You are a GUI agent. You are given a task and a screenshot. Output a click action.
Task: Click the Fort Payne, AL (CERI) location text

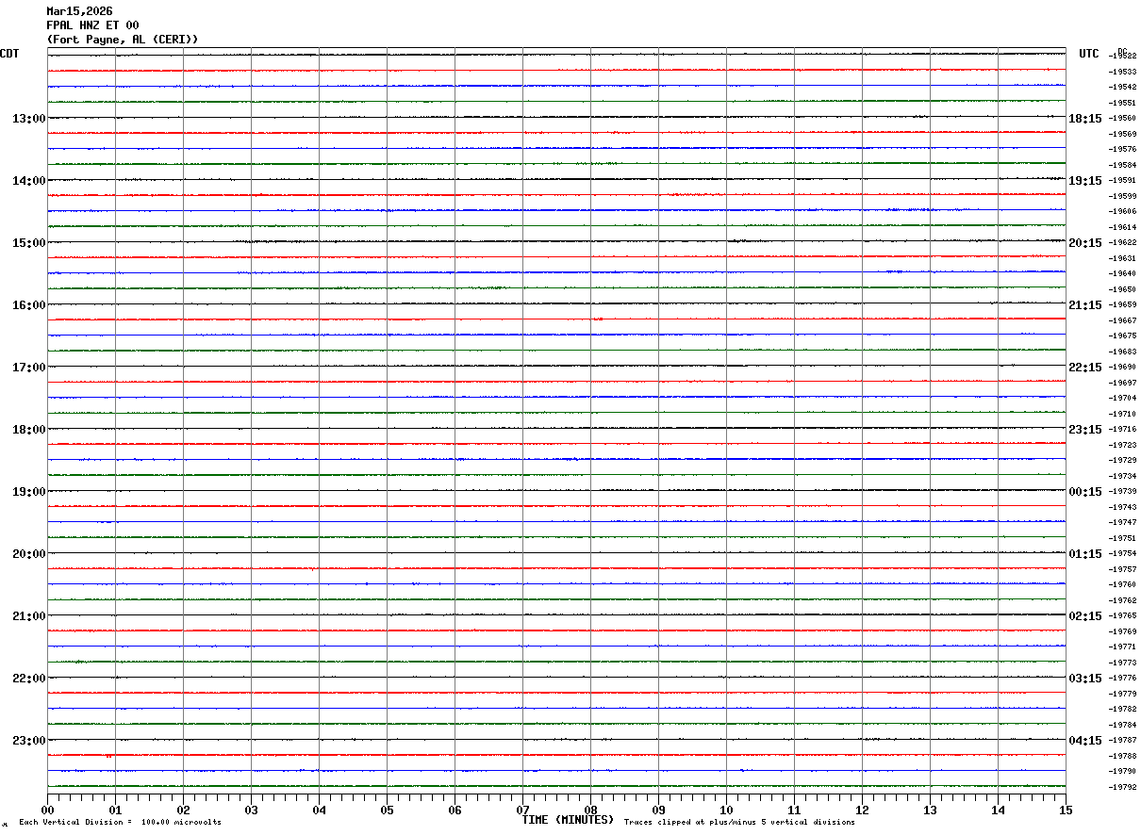coord(123,40)
